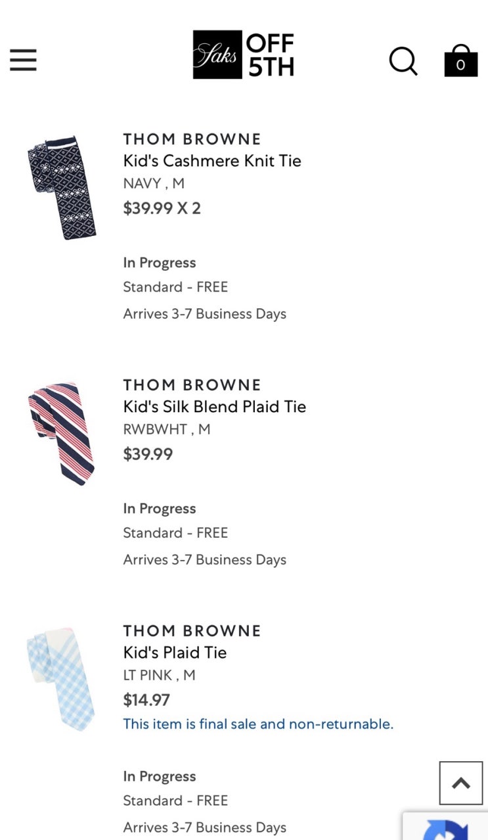
Task: Click the reCAPTCHA badge icon
Action: pyautogui.click(x=447, y=828)
